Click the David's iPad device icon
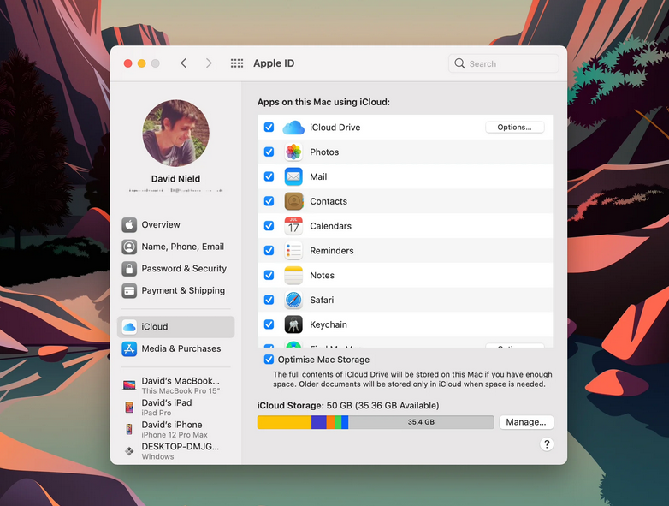 click(x=129, y=408)
